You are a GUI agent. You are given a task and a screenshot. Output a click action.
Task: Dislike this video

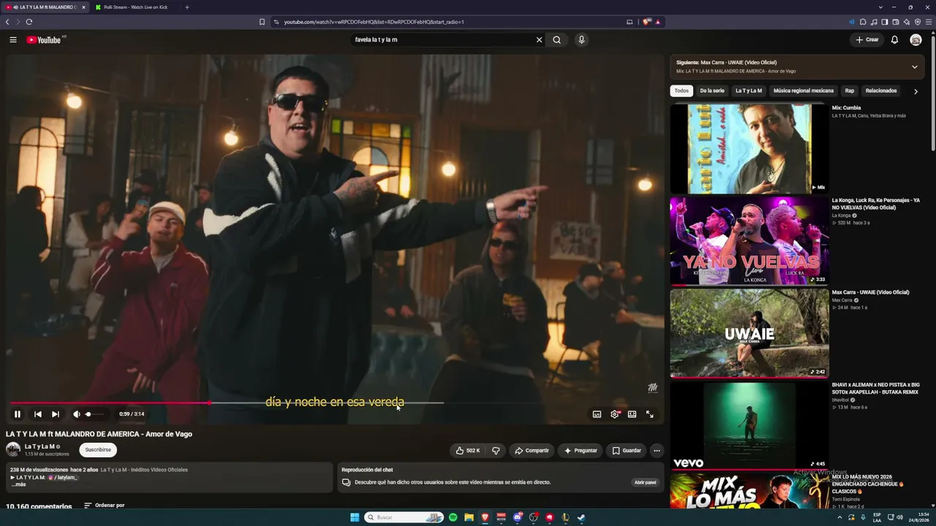point(495,451)
